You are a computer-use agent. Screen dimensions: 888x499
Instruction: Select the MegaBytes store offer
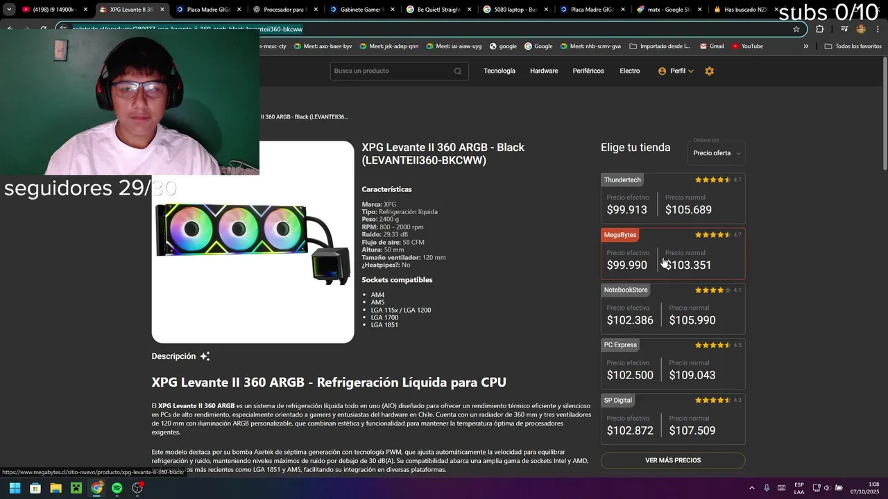(673, 254)
